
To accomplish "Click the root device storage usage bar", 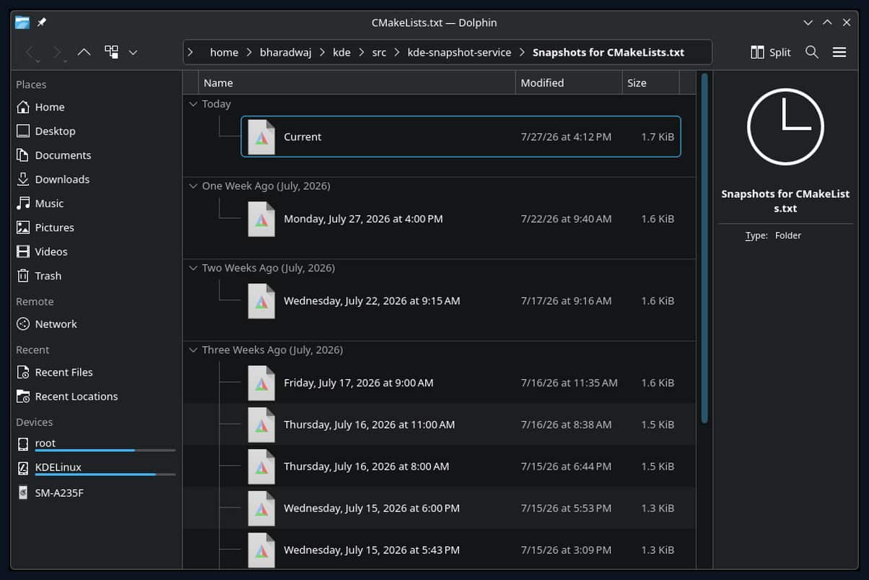I will (x=105, y=451).
